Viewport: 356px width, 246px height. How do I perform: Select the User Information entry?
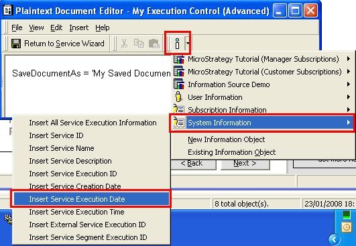tap(263, 97)
